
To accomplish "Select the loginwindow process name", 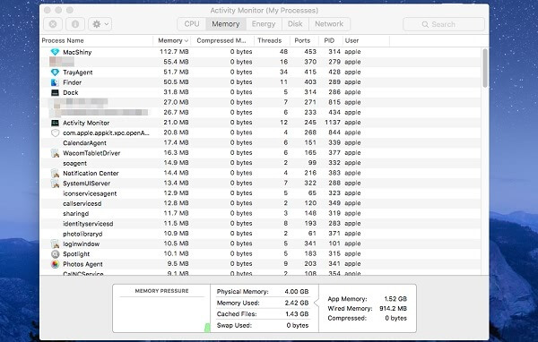I will [x=81, y=244].
